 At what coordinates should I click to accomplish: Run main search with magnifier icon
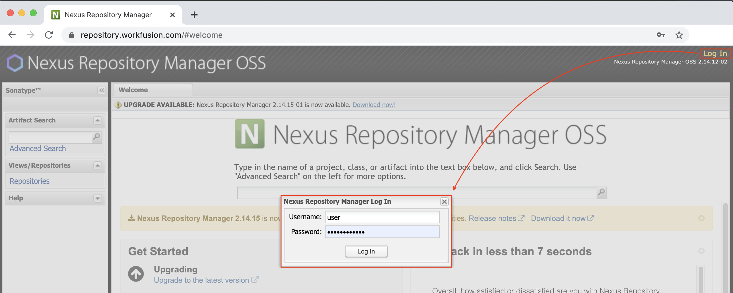pyautogui.click(x=601, y=193)
